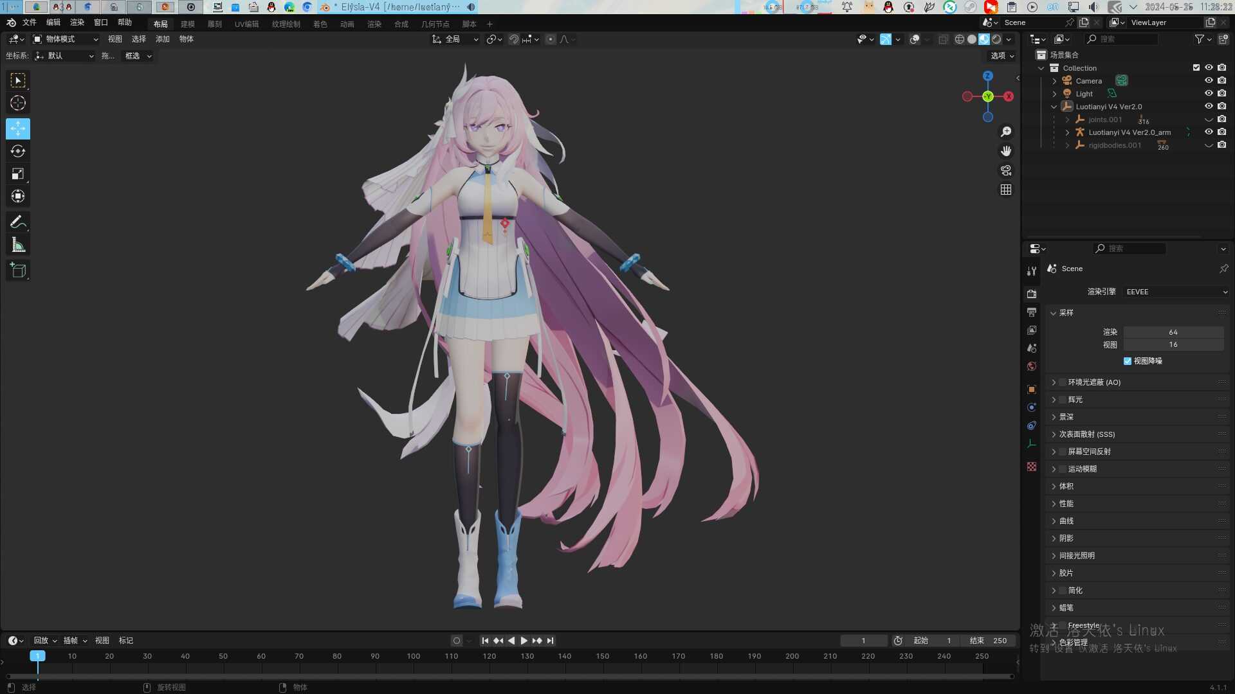This screenshot has height=694, width=1235.
Task: Open the 编辑 menu
Action: click(53, 22)
